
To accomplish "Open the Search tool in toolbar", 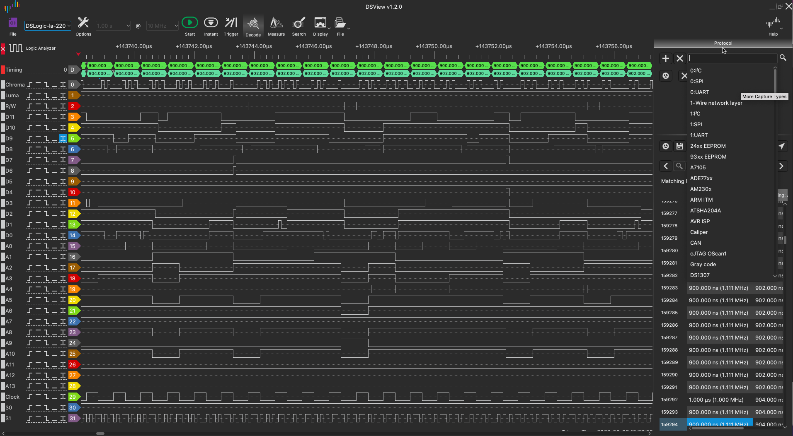I will point(298,23).
